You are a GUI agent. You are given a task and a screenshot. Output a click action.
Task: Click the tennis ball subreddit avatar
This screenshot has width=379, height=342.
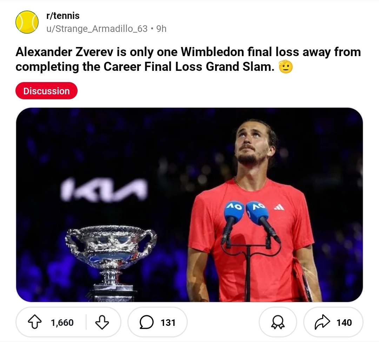coord(27,22)
